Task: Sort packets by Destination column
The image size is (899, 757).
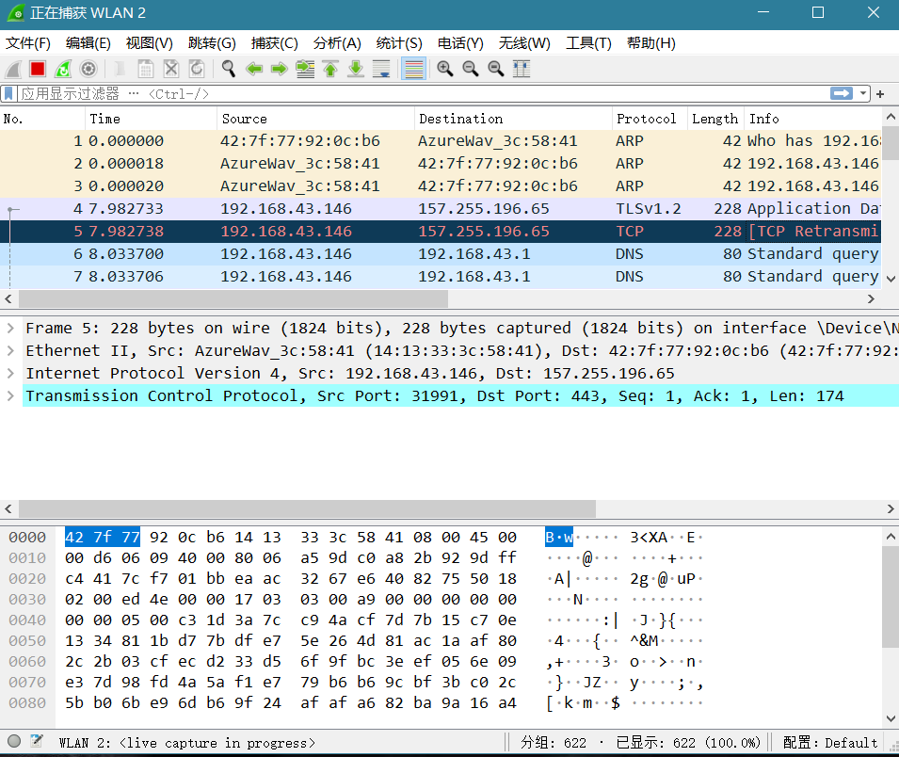Action: coord(513,119)
